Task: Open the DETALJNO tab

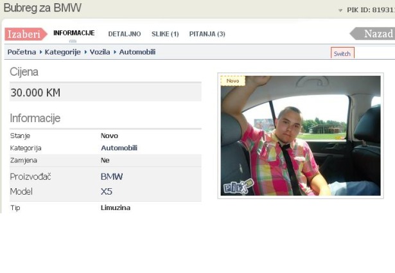Action: point(125,34)
